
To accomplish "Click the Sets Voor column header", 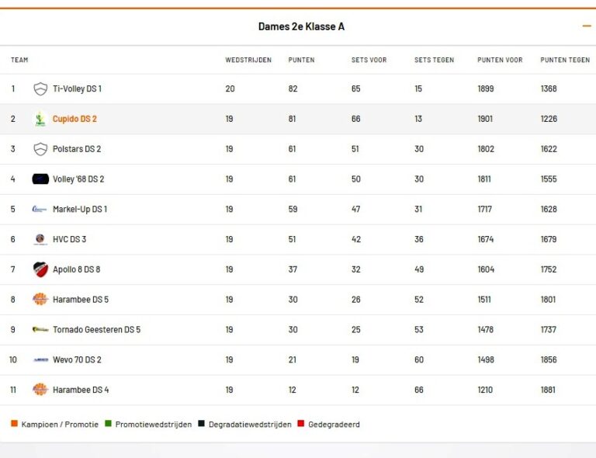I will pos(369,60).
